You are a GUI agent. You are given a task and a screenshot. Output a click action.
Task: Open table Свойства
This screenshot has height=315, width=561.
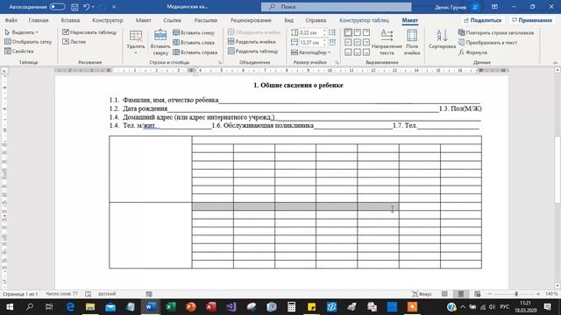point(19,52)
